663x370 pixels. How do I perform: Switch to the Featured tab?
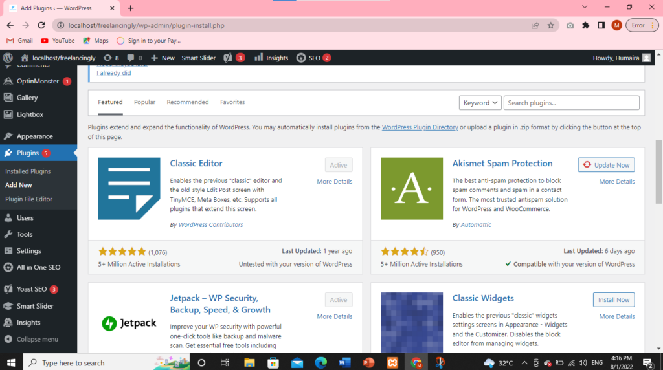point(110,102)
